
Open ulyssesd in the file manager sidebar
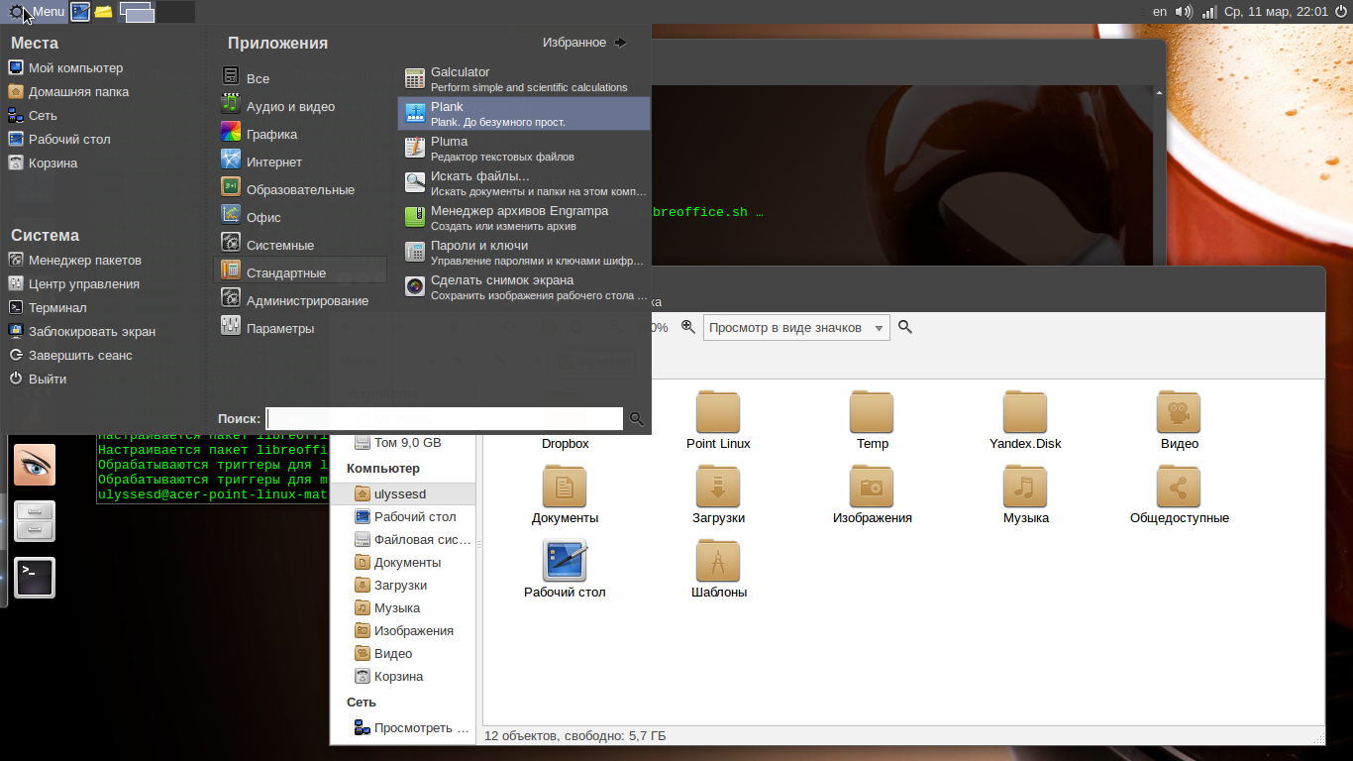tap(405, 493)
